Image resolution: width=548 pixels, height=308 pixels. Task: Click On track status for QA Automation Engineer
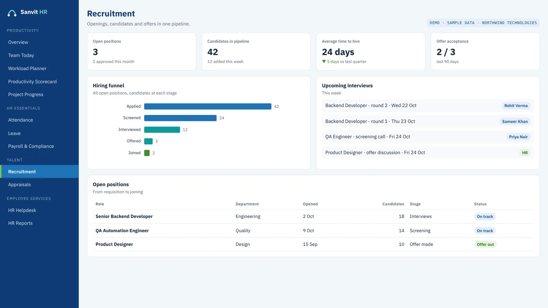click(x=485, y=231)
